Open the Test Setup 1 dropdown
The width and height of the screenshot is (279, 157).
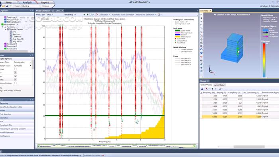[70, 15]
